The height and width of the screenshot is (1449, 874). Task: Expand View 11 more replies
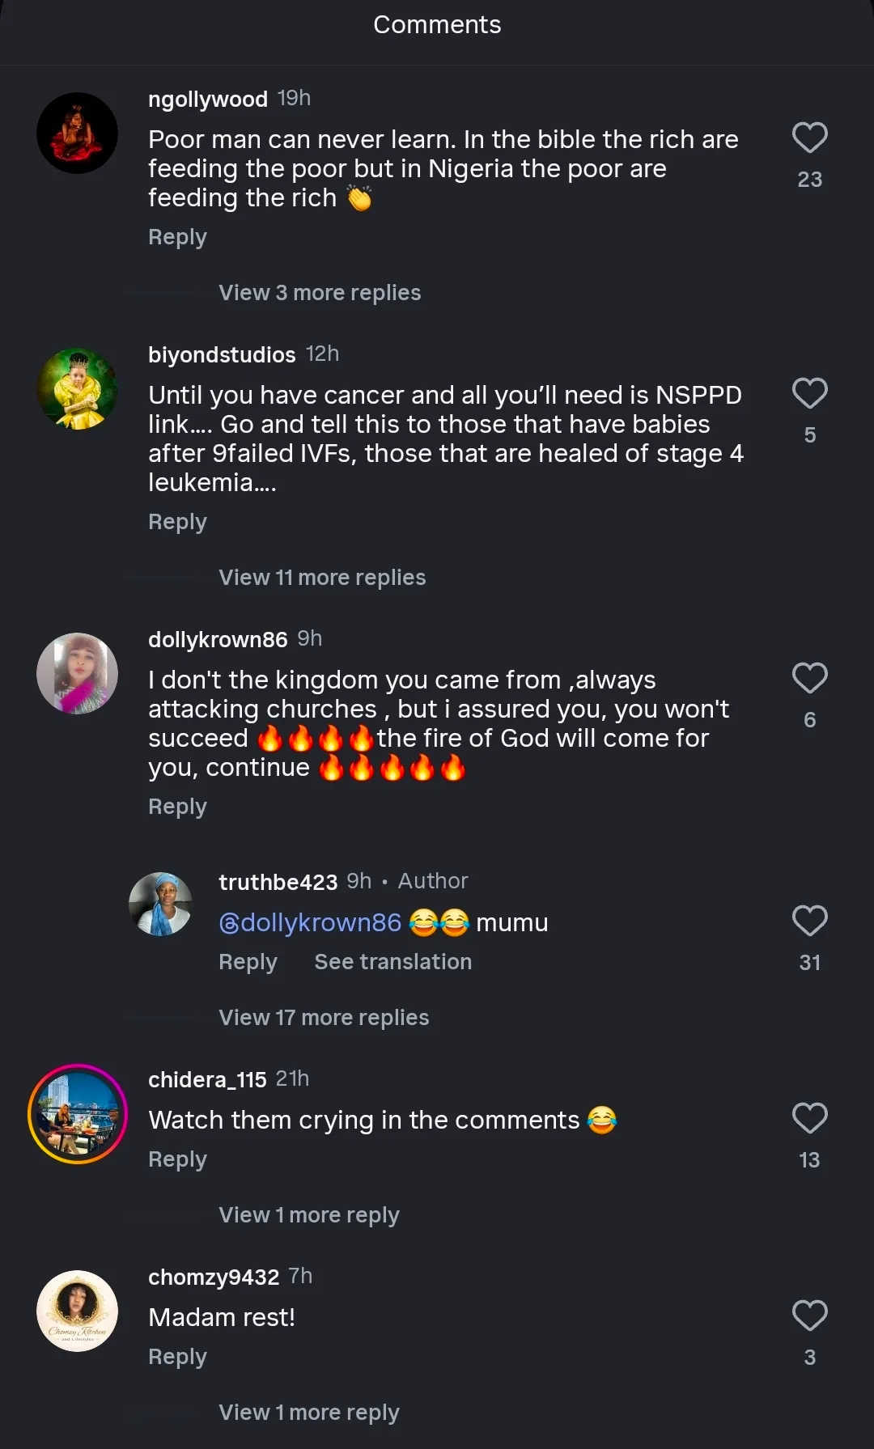[322, 578]
